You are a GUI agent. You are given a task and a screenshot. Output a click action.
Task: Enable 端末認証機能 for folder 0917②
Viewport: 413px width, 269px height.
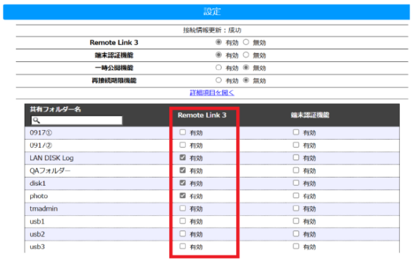click(296, 144)
